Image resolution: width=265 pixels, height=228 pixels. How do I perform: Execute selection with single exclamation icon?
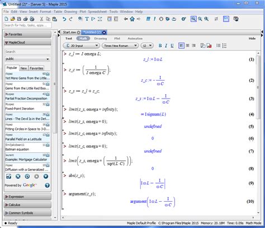(x=154, y=19)
